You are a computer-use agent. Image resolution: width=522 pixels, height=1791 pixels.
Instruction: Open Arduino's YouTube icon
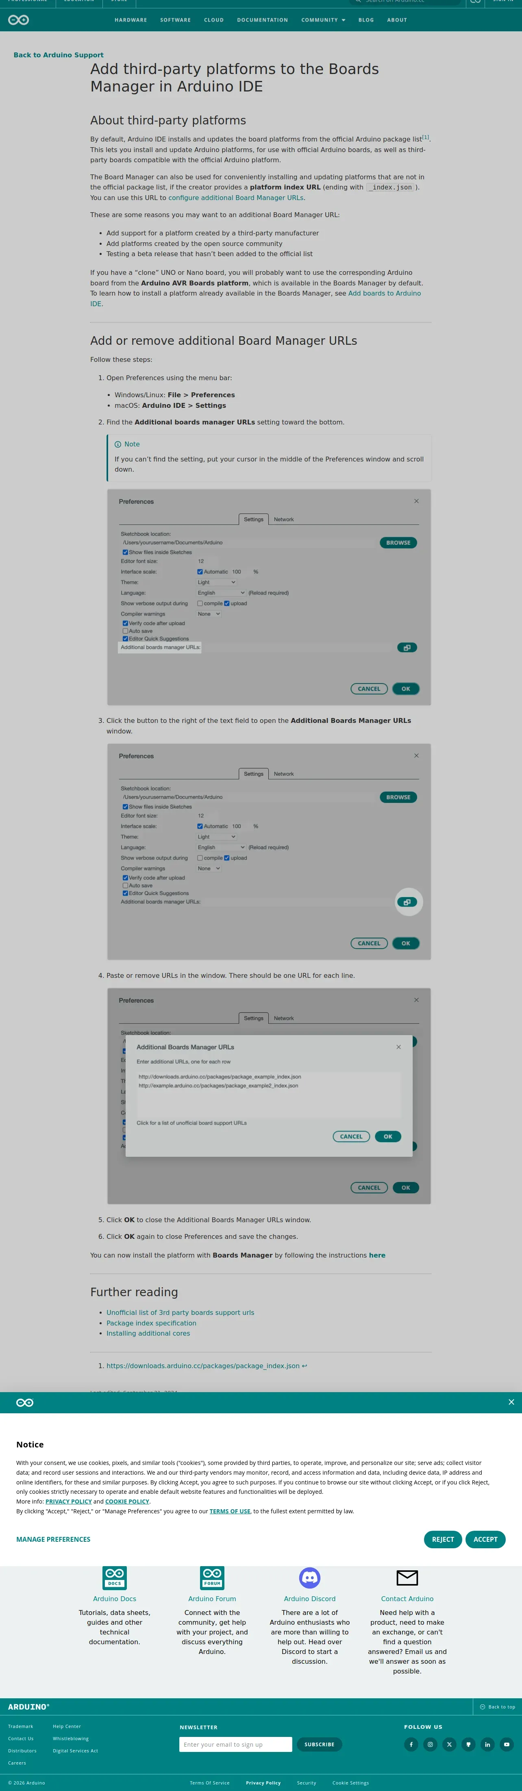pyautogui.click(x=507, y=1744)
